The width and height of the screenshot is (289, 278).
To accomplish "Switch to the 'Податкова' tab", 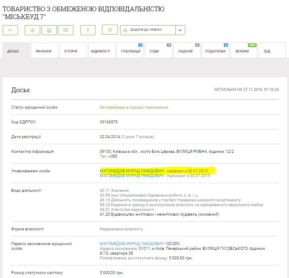I will pos(215,51).
